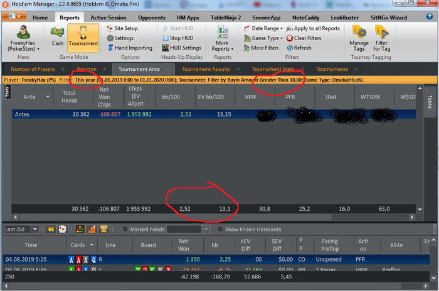Image resolution: width=439 pixels, height=291 pixels.
Task: Open the NoteCaddy tab
Action: 306,18
